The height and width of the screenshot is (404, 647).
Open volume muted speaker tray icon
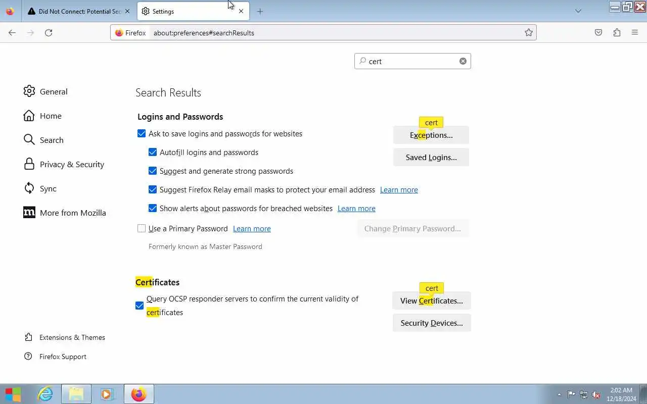pos(596,394)
